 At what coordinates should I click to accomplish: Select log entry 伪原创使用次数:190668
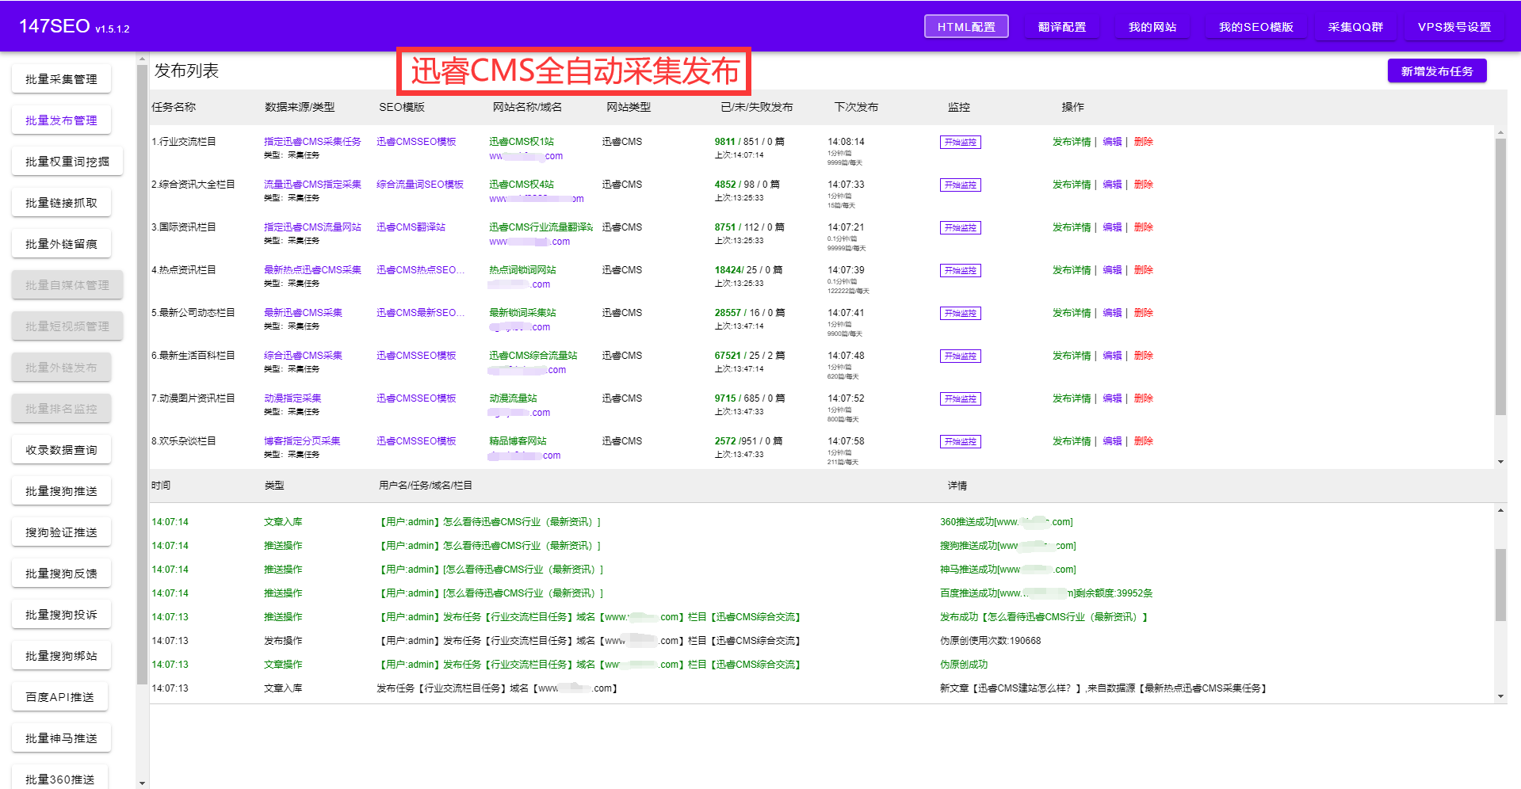click(990, 641)
